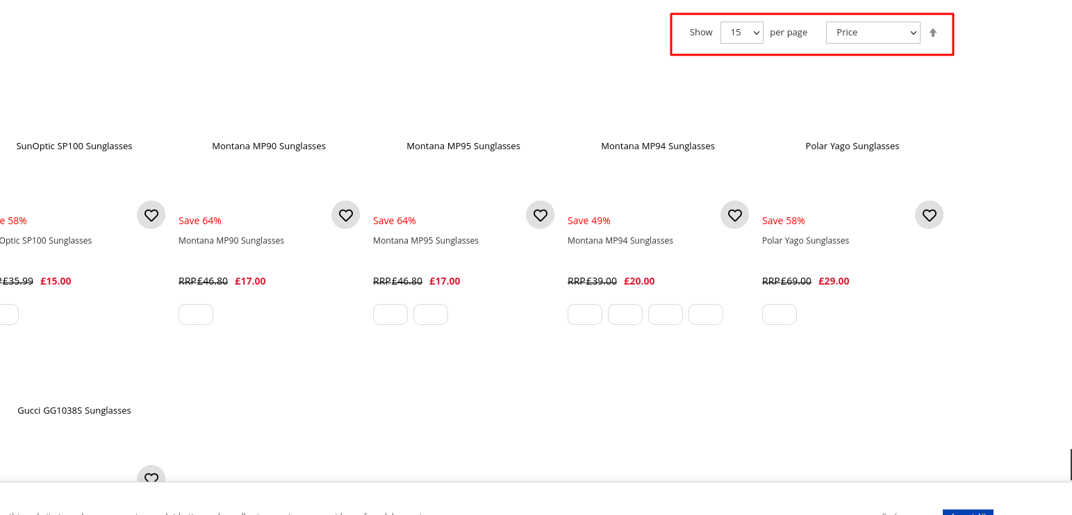Viewport: 1072px width, 515px height.
Task: Add SunOptic SP100 Sunglasses to wishlist heart
Action: pos(151,215)
